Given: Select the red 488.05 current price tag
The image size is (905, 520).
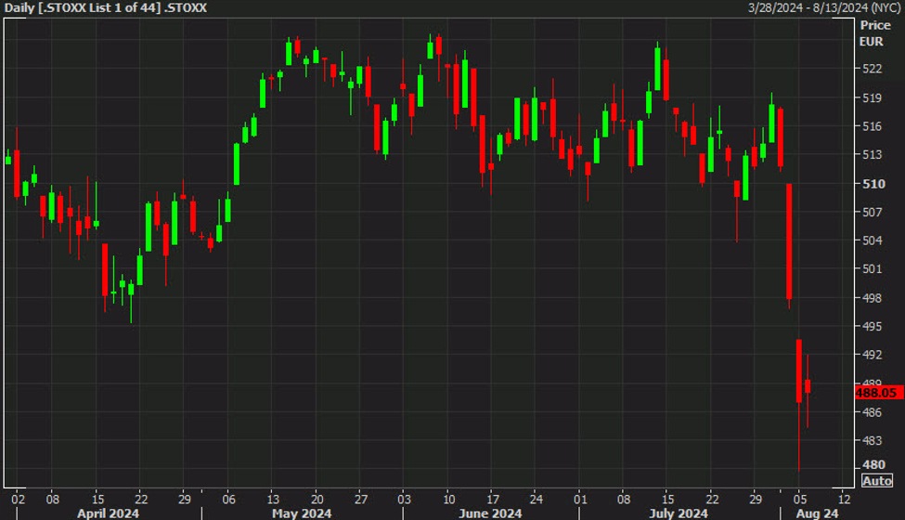Looking at the screenshot, I should click(879, 393).
